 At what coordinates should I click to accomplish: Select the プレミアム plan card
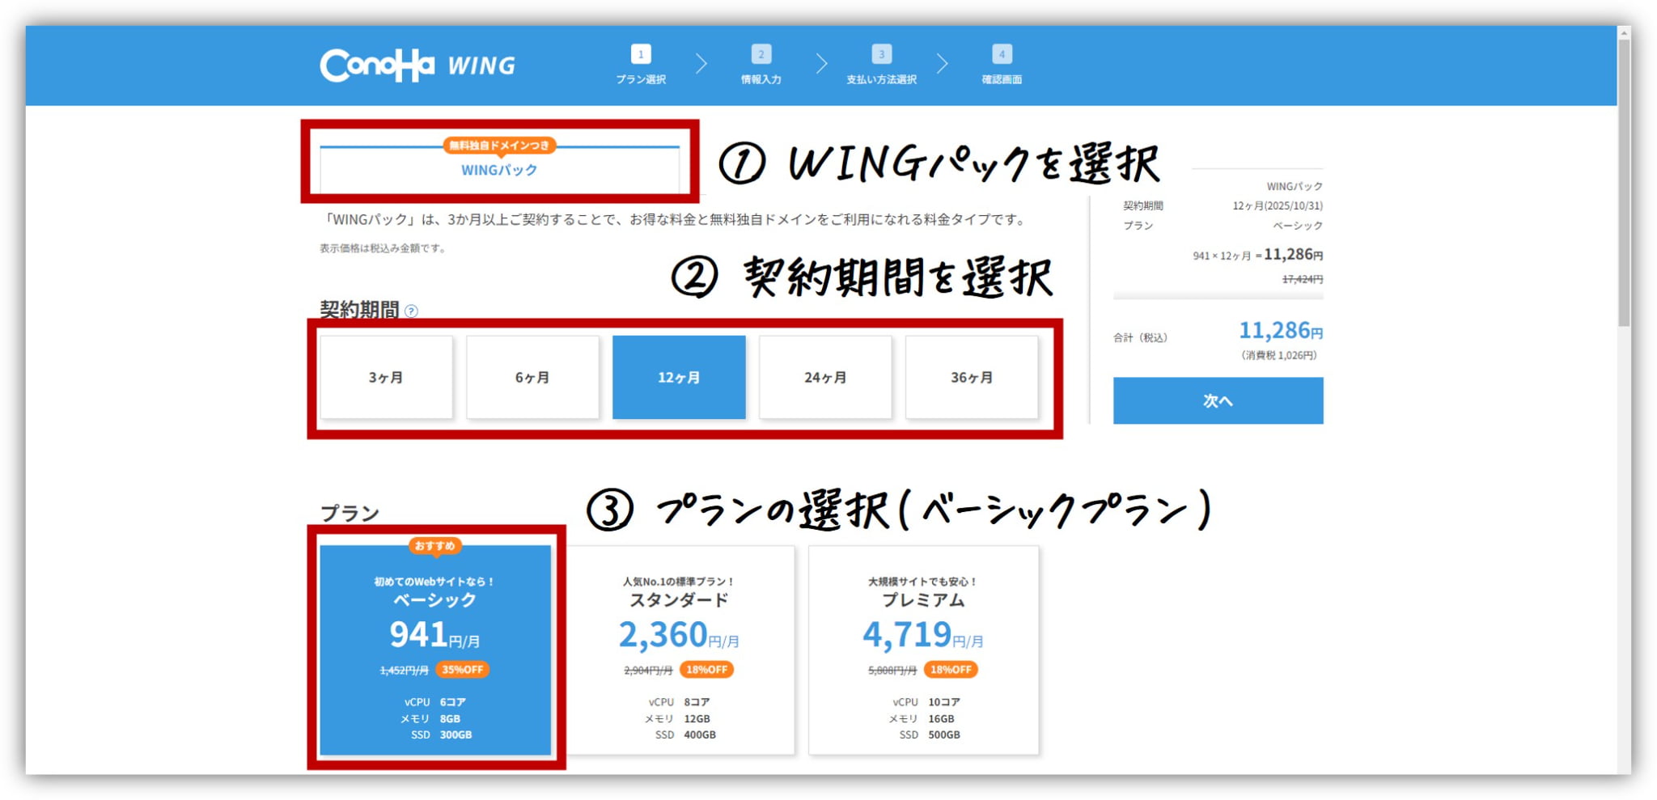tap(923, 650)
